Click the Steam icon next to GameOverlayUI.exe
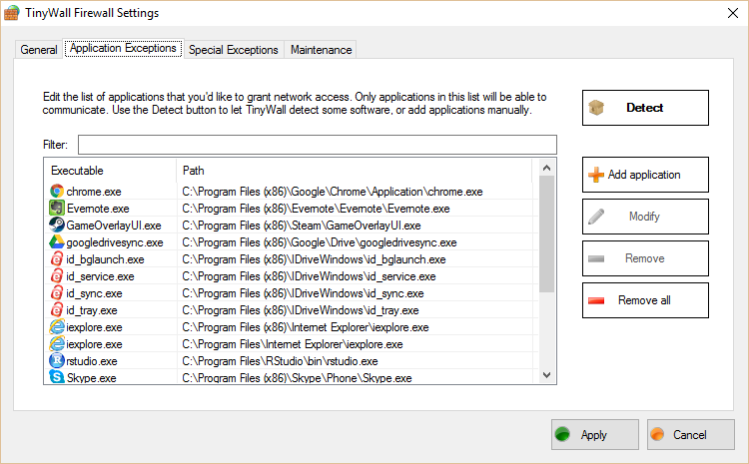The width and height of the screenshot is (749, 464). pos(57,225)
